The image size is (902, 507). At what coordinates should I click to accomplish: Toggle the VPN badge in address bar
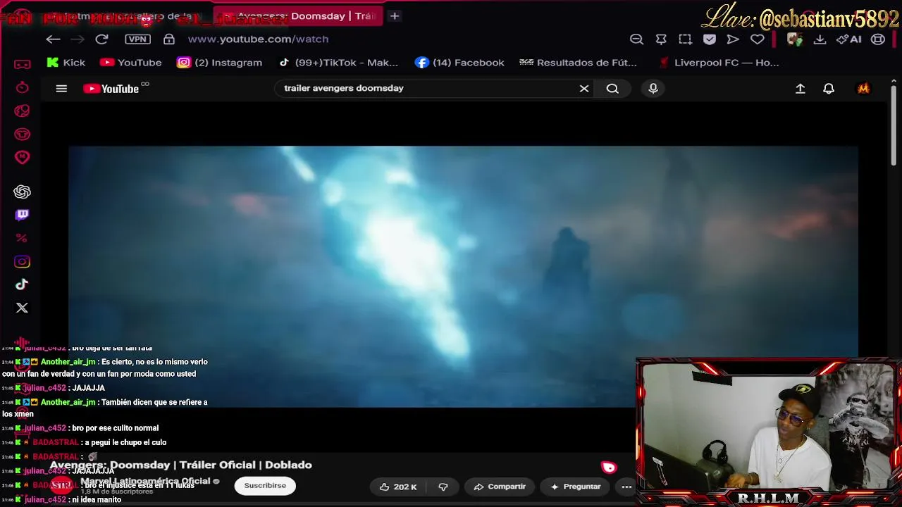point(137,39)
